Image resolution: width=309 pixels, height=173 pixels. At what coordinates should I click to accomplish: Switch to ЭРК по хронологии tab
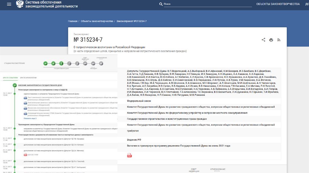tap(28, 78)
